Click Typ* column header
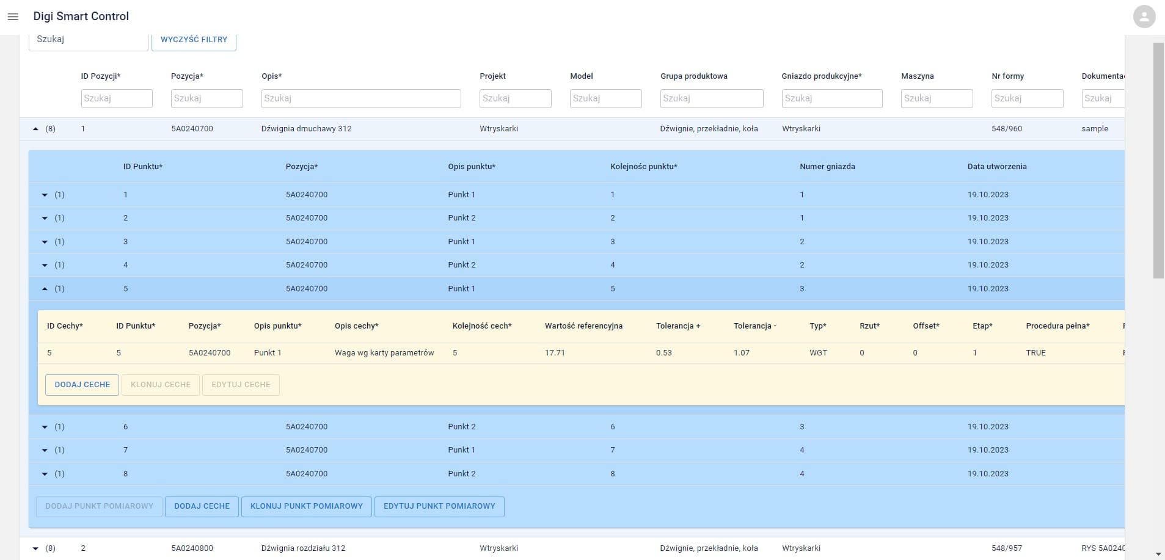Image resolution: width=1165 pixels, height=560 pixels. tap(818, 326)
